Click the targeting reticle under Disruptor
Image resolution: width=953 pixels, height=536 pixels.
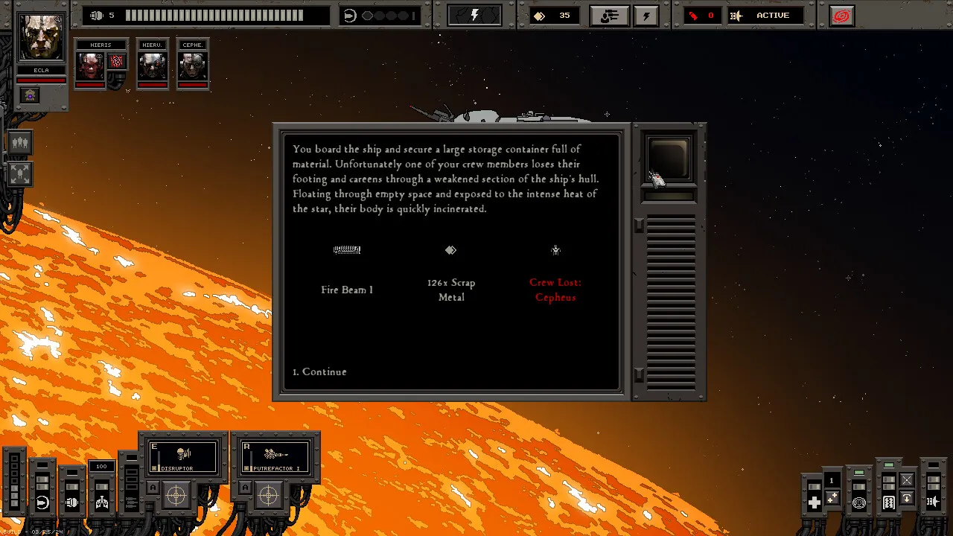176,494
